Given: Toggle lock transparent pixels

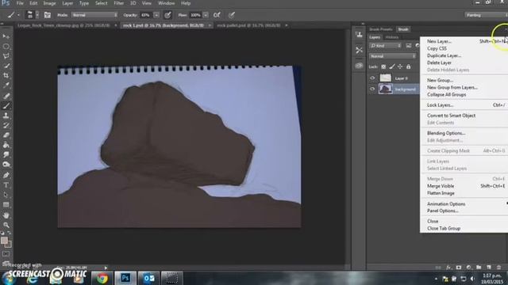Looking at the screenshot, I should (383, 66).
